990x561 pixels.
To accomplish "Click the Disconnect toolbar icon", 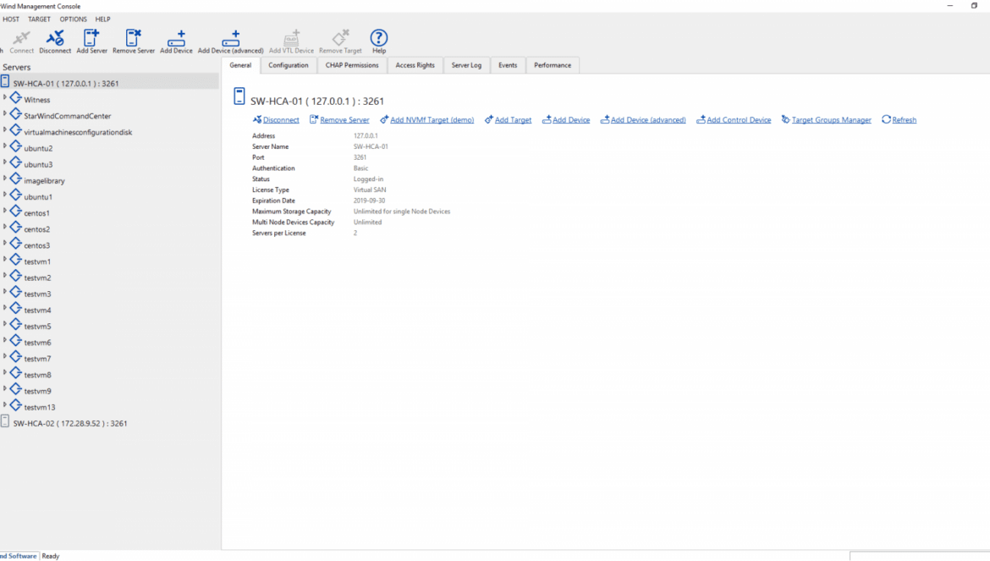I will pos(55,38).
